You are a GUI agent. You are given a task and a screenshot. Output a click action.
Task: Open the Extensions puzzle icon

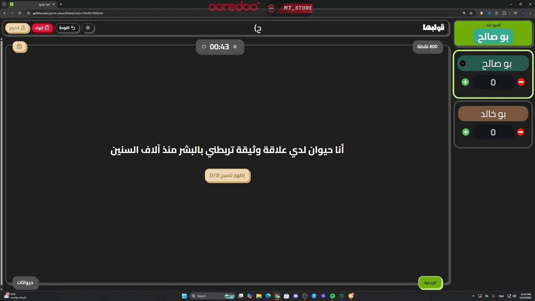[x=504, y=13]
